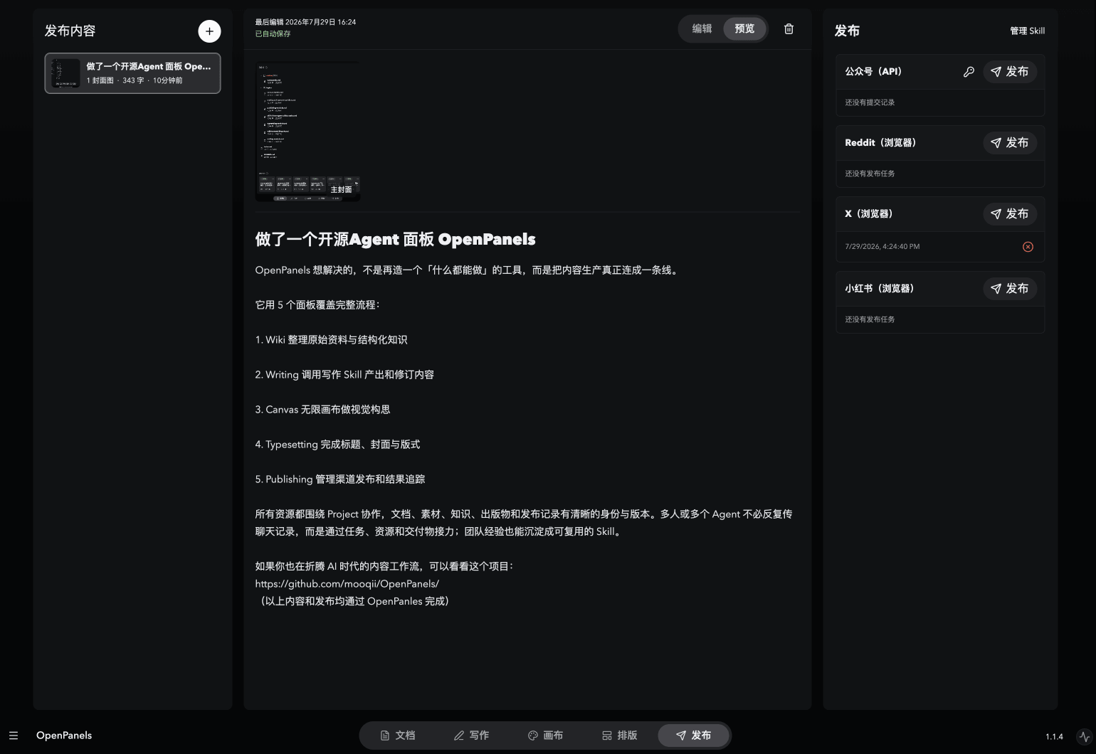
Task: Open the GitHub OpenPanels project link
Action: pyautogui.click(x=347, y=584)
